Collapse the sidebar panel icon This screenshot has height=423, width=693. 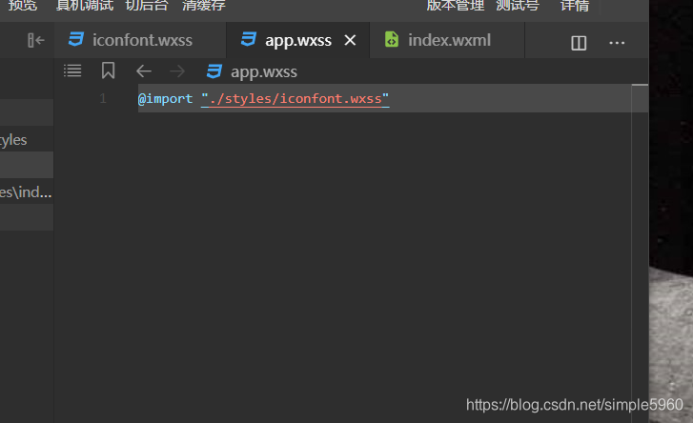tap(36, 41)
